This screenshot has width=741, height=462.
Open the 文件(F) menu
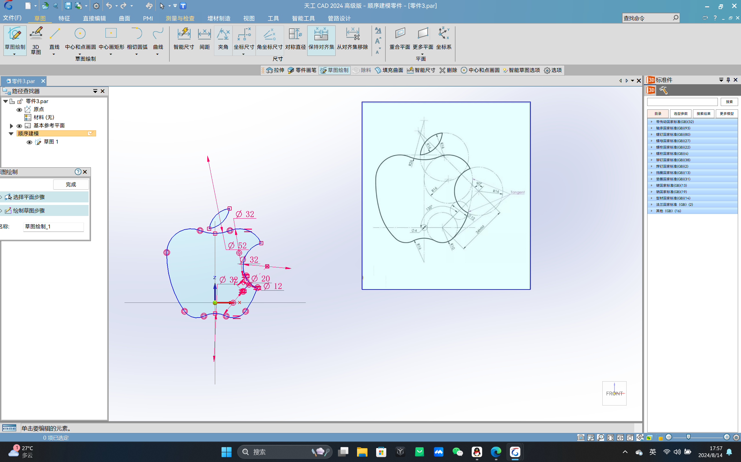12,18
